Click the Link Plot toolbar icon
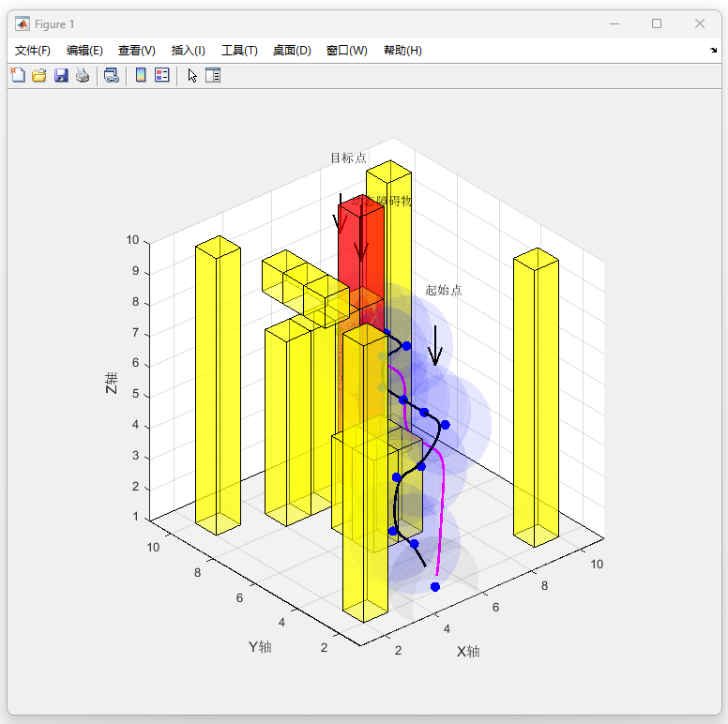The image size is (728, 724). [x=112, y=75]
